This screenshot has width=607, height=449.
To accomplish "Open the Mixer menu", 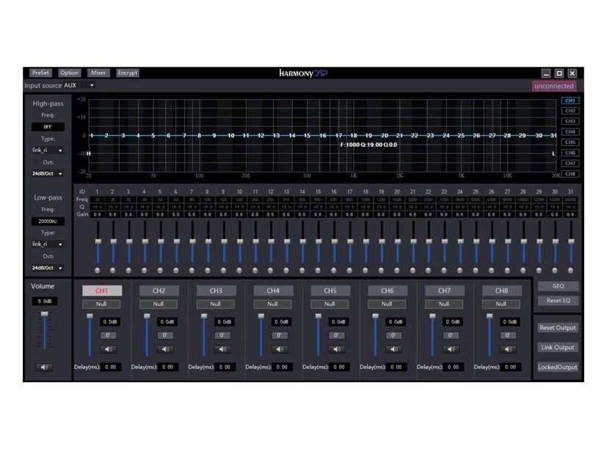I will point(98,73).
